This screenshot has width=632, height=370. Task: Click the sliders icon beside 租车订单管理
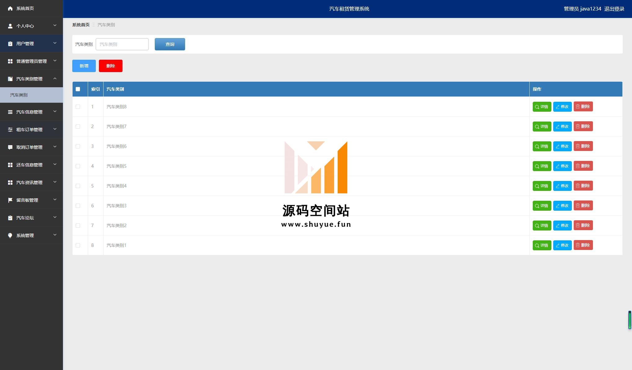click(x=10, y=130)
